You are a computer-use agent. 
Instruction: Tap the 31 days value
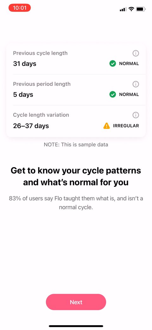(x=25, y=64)
